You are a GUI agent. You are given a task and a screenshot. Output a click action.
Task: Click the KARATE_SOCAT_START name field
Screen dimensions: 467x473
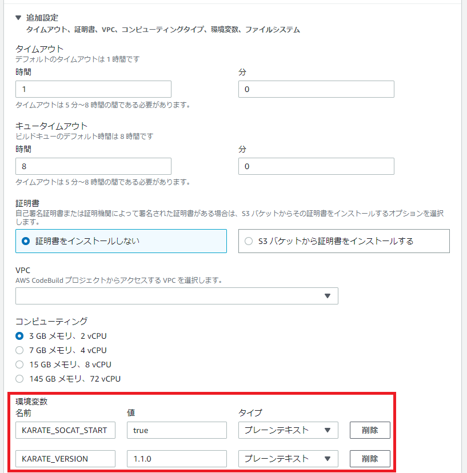[x=65, y=430]
